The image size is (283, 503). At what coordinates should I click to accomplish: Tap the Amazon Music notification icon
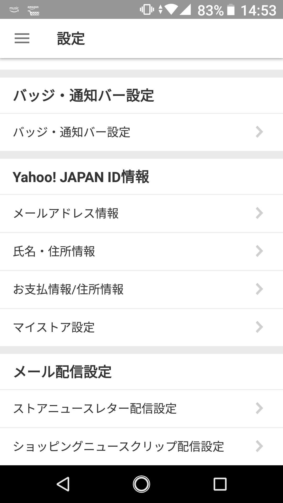pos(14,10)
